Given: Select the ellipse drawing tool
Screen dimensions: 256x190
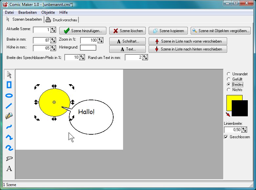Looking at the screenshot, I should coord(9,95).
